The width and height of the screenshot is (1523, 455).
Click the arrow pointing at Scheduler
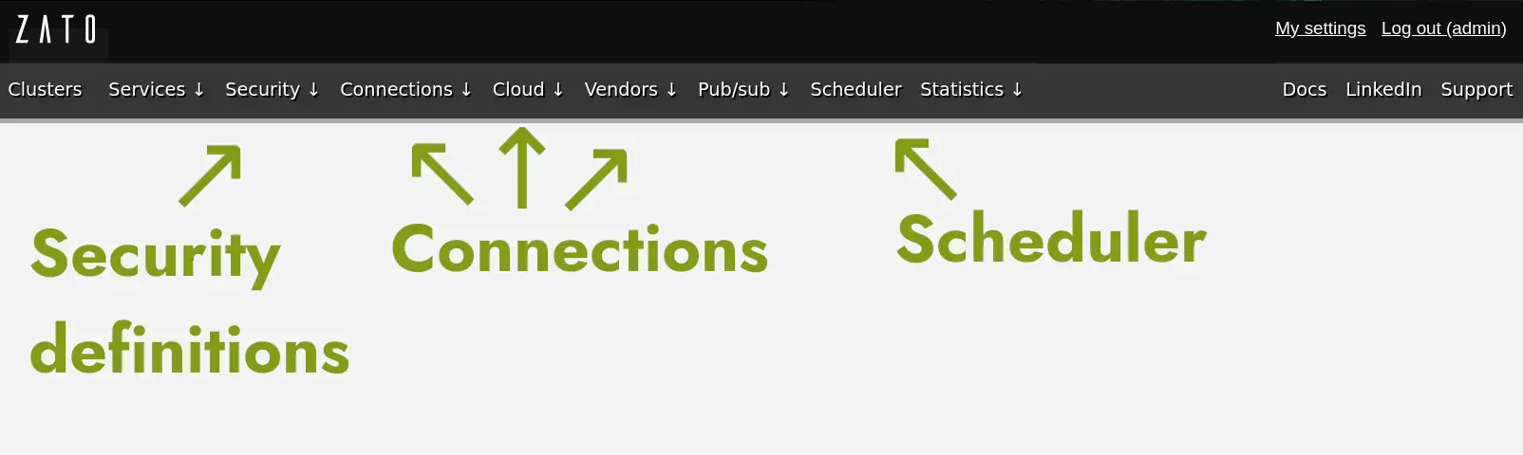tap(925, 169)
